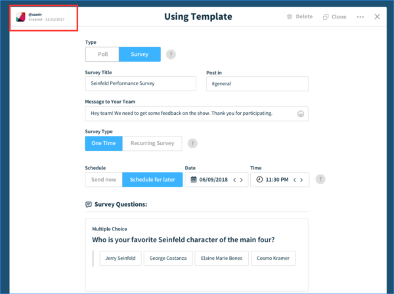Screen dimensions: 394x294
Task: Click the Clone button label
Action: pos(339,17)
